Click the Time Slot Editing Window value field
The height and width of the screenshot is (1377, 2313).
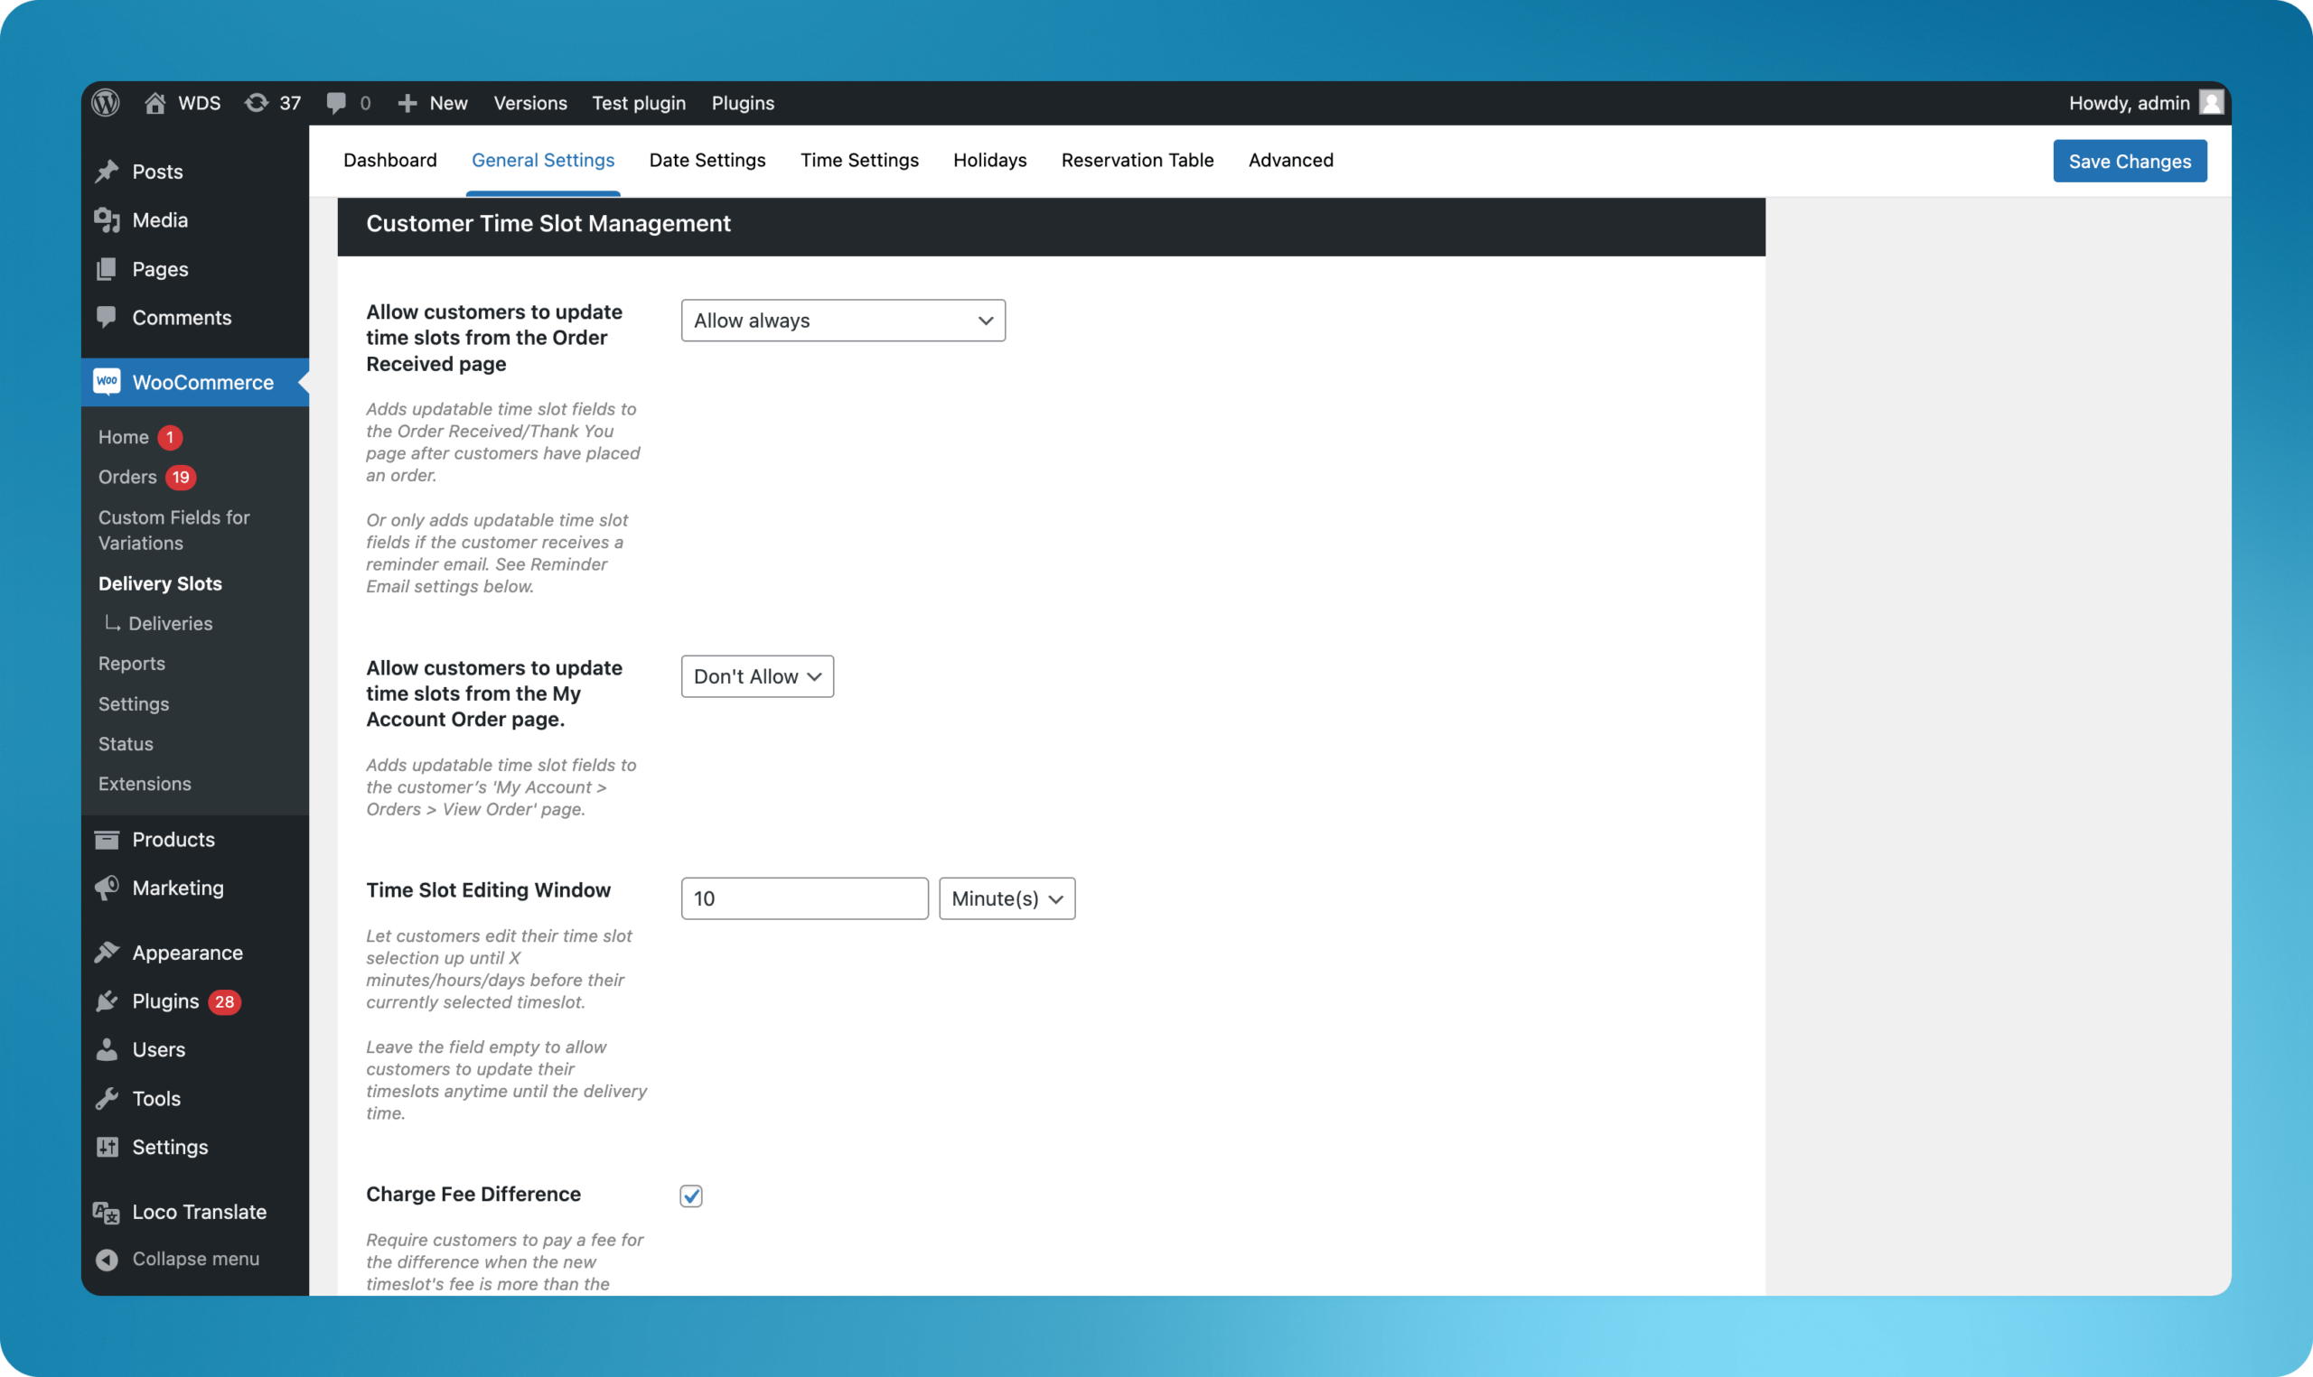(804, 898)
